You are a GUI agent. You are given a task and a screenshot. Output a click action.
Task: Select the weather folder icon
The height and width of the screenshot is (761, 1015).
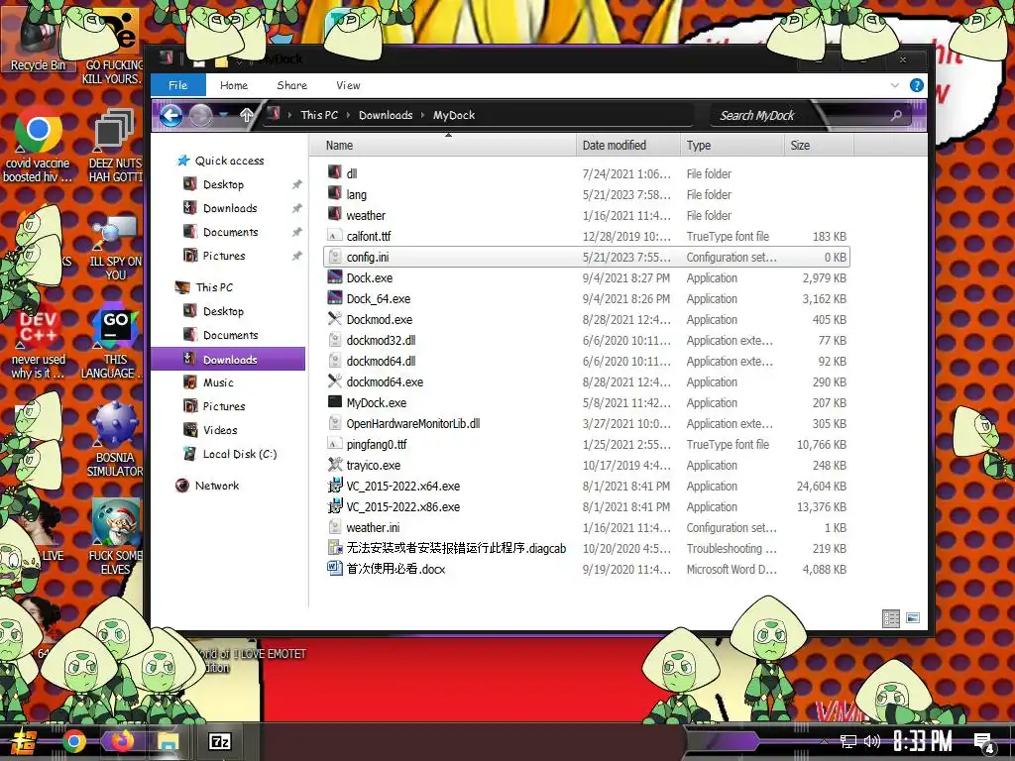335,214
